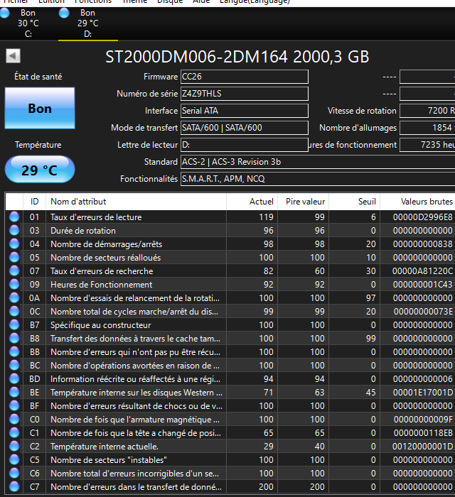Click the Nom d'attribut column header
The height and width of the screenshot is (497, 455).
136,202
